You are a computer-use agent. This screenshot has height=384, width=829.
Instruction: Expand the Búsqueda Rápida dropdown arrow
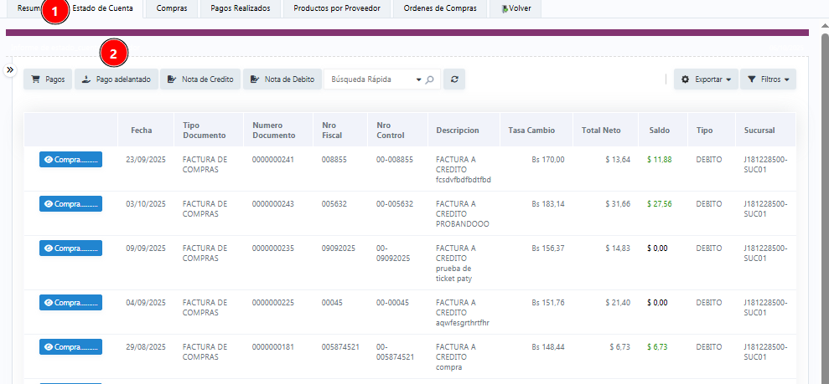click(418, 80)
